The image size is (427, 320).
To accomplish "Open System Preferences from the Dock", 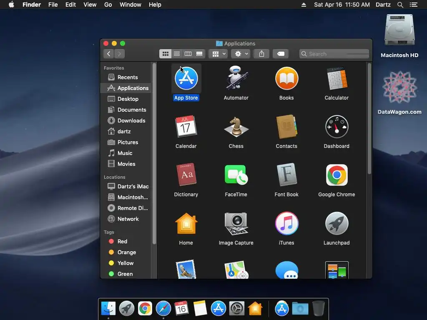I will click(237, 309).
